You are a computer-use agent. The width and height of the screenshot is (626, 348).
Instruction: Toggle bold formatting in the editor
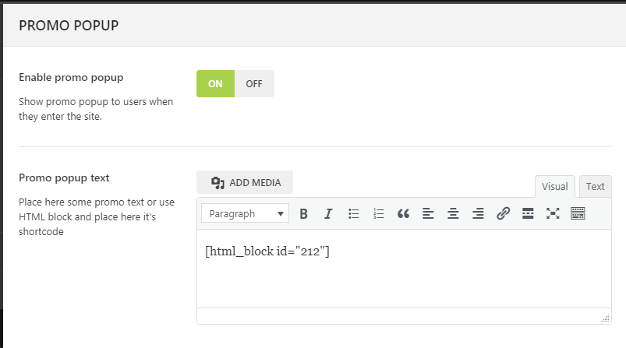304,214
